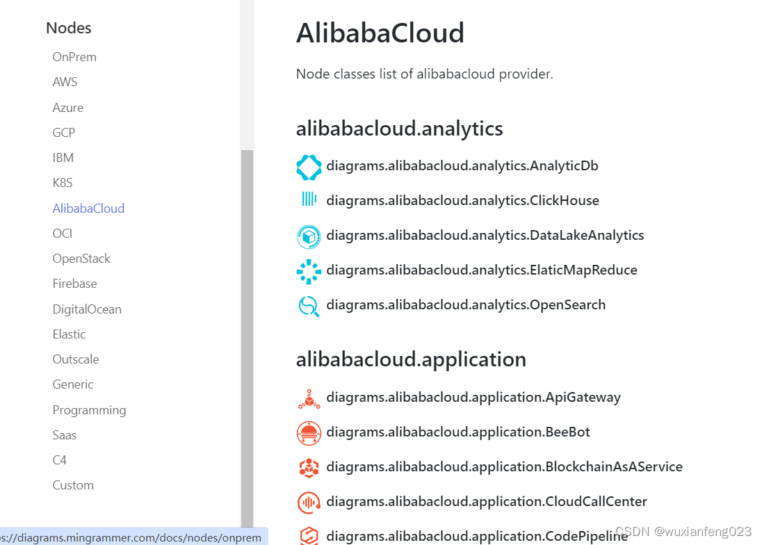Open the Generic nodes page
The height and width of the screenshot is (545, 762).
pyautogui.click(x=72, y=384)
